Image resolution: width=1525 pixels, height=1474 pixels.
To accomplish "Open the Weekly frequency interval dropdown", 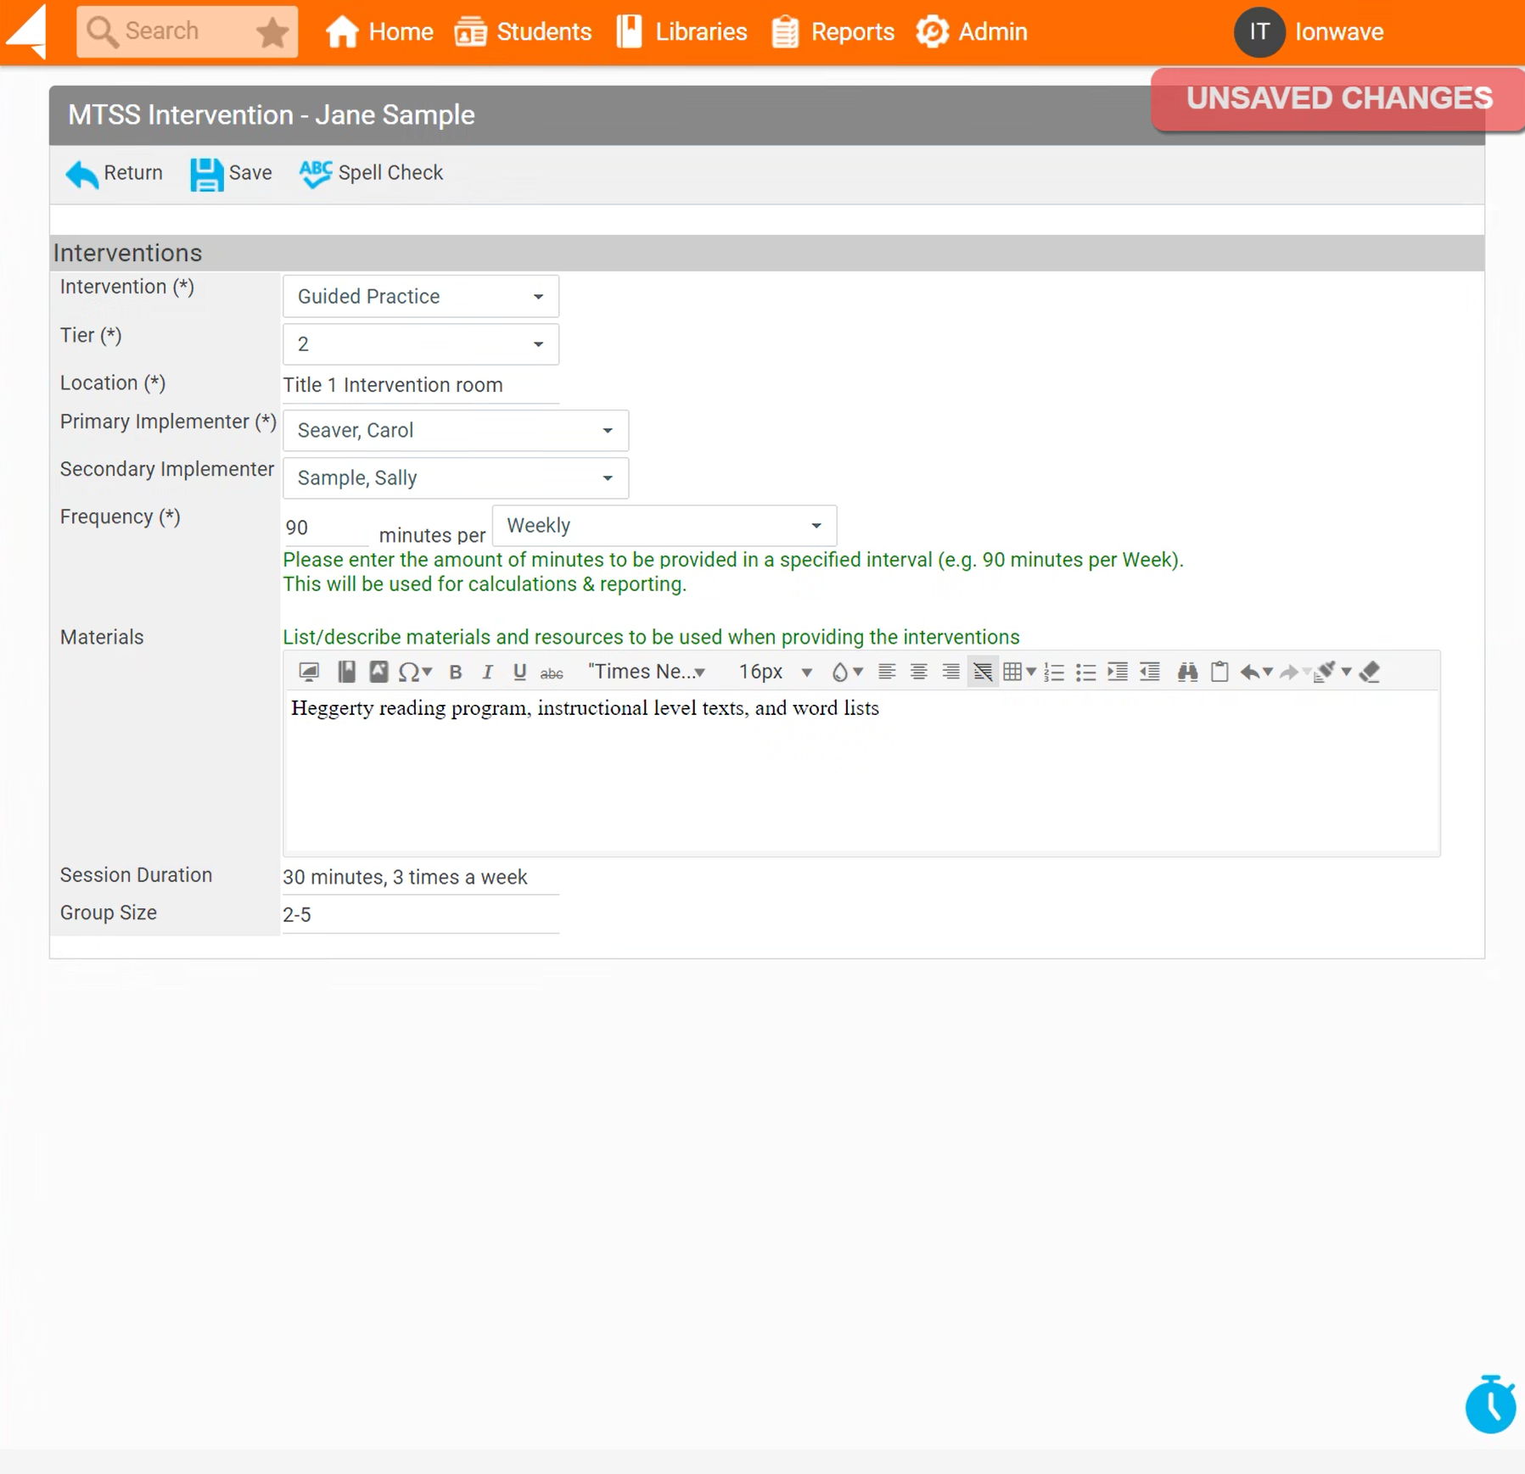I will point(664,526).
